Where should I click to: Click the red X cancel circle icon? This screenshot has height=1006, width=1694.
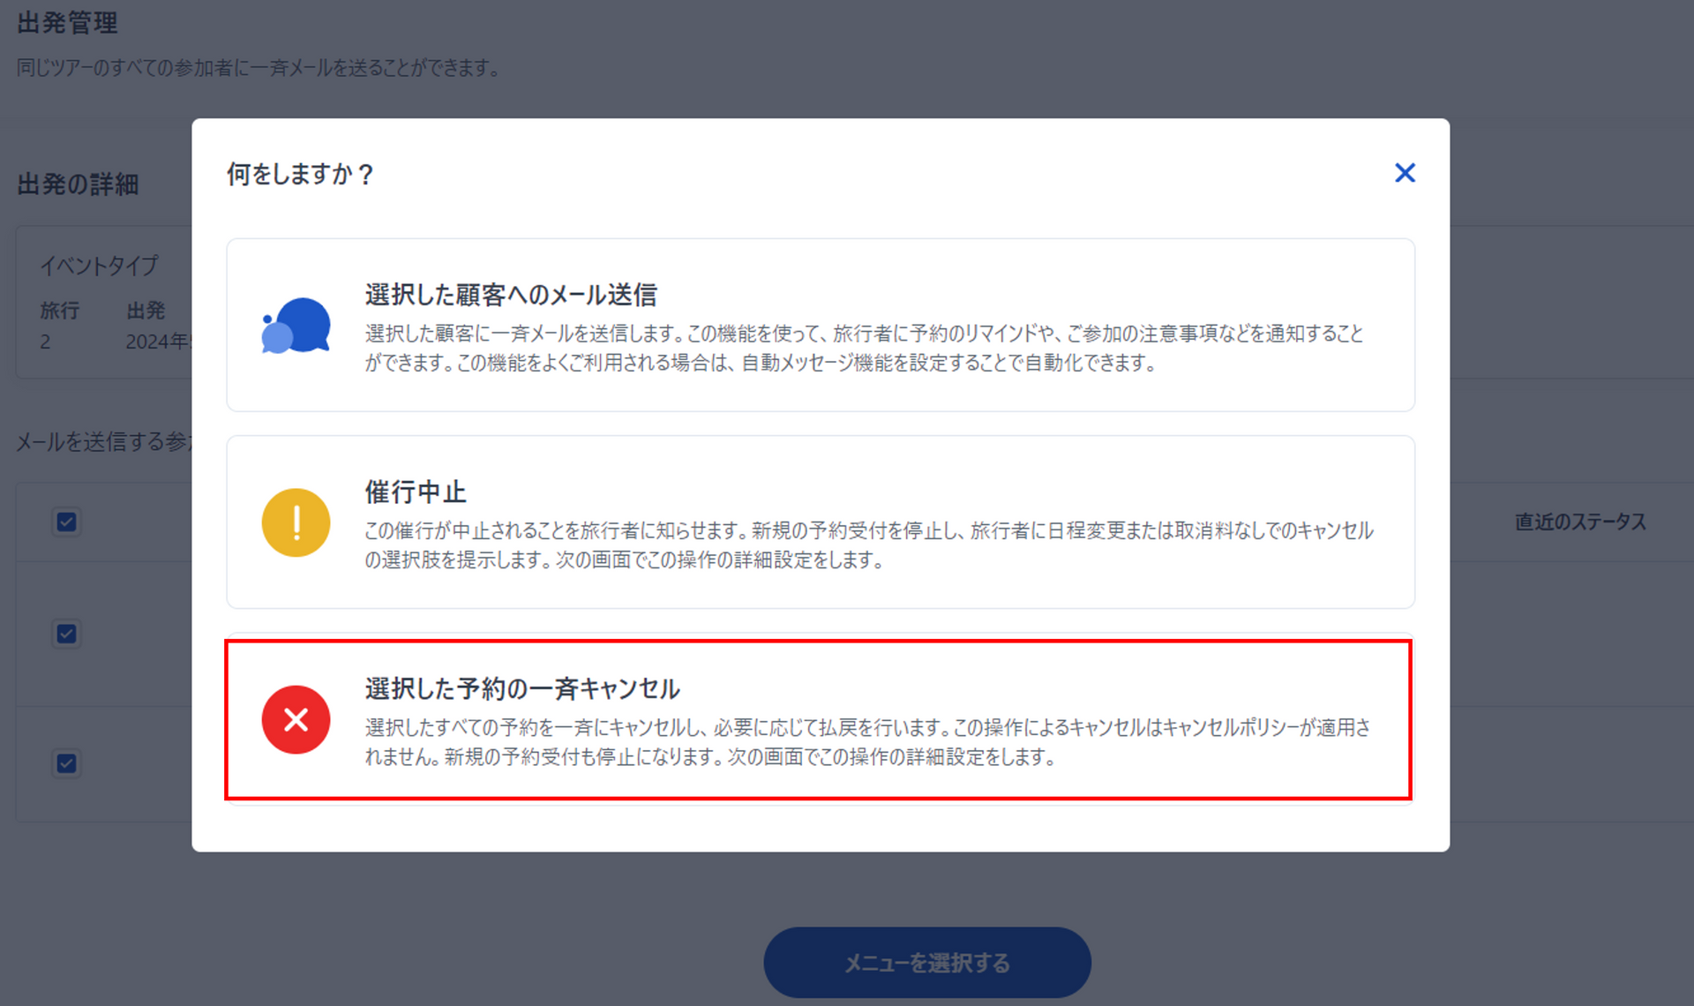click(x=296, y=720)
